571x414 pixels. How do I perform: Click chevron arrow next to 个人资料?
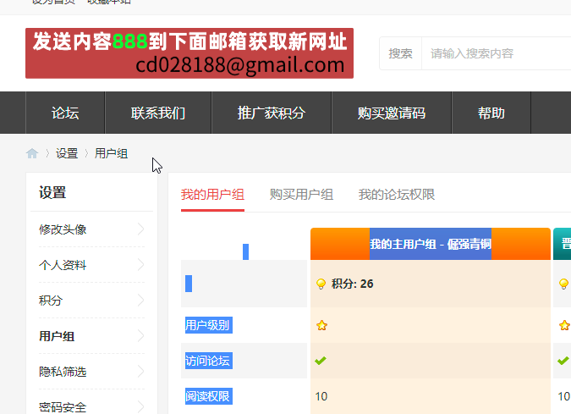click(141, 265)
